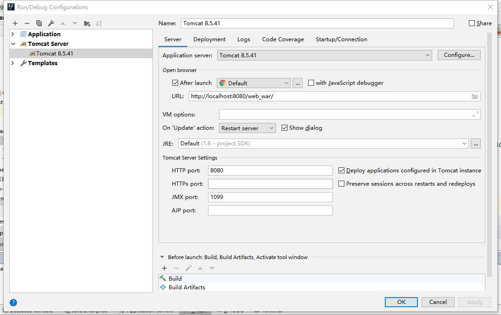Browse for browser with ellipsis button

(x=298, y=83)
